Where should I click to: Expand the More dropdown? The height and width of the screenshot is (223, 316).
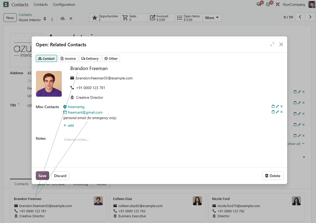[212, 18]
